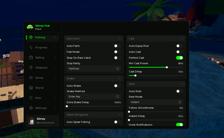Click the @qweqweqwe handle text
Image resolution: width=224 pixels, height=138 pixels.
pyautogui.click(x=46, y=123)
